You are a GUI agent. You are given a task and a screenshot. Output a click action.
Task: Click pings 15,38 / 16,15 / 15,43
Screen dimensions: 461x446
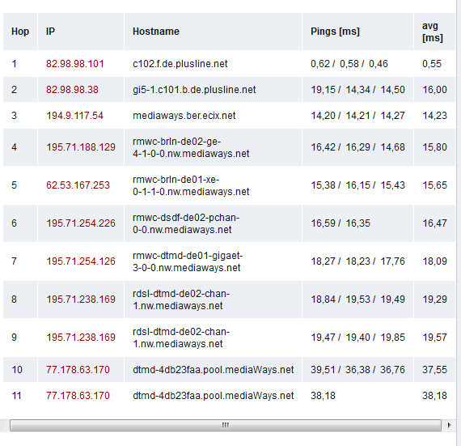[x=357, y=185]
